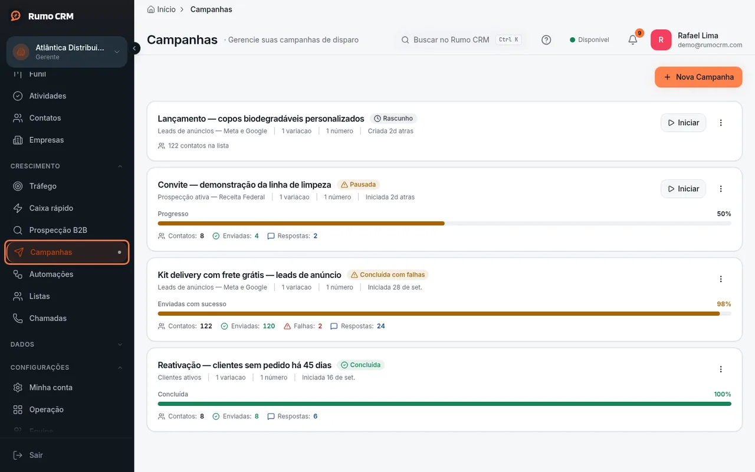755x472 pixels.
Task: Click the Concluída com falhas badge
Action: (388, 275)
